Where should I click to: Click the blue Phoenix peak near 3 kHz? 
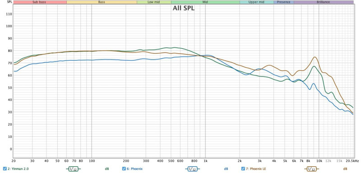259,69
